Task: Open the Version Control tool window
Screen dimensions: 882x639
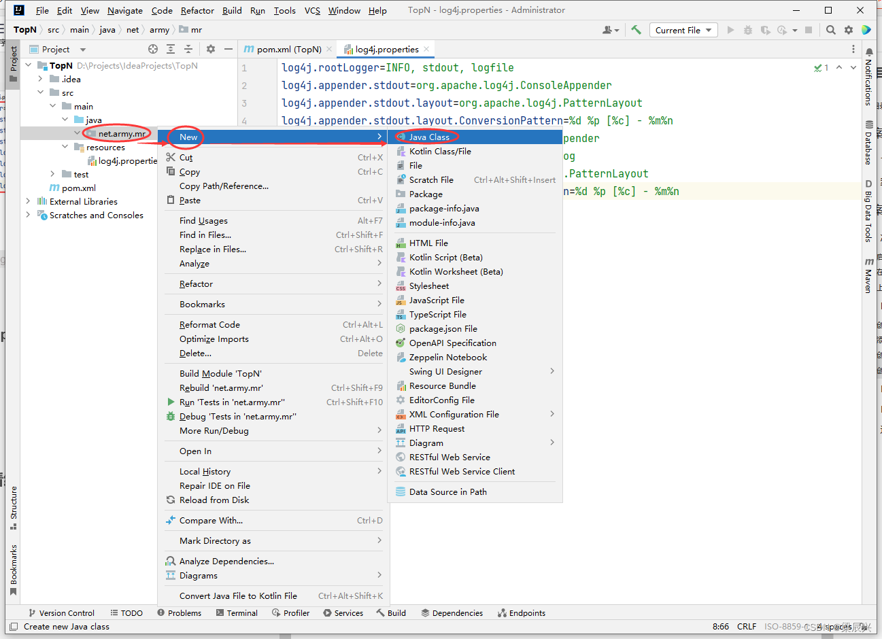Action: (61, 612)
